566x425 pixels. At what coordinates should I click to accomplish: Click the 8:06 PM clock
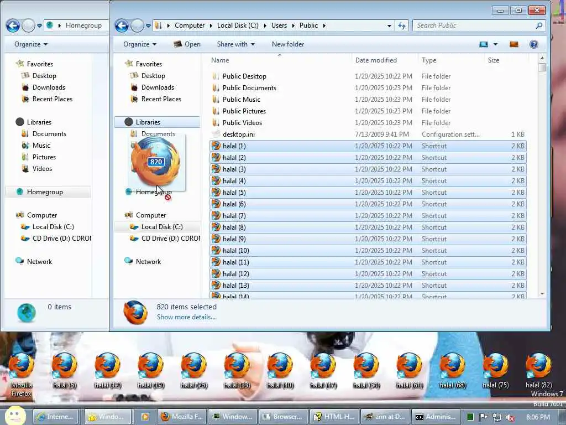point(538,417)
